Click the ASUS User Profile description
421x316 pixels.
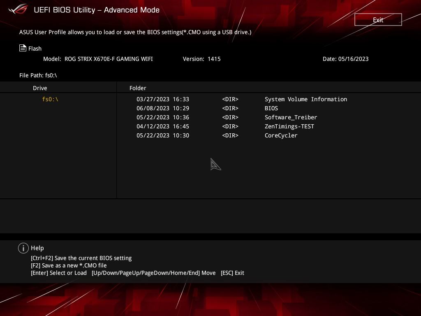[135, 32]
